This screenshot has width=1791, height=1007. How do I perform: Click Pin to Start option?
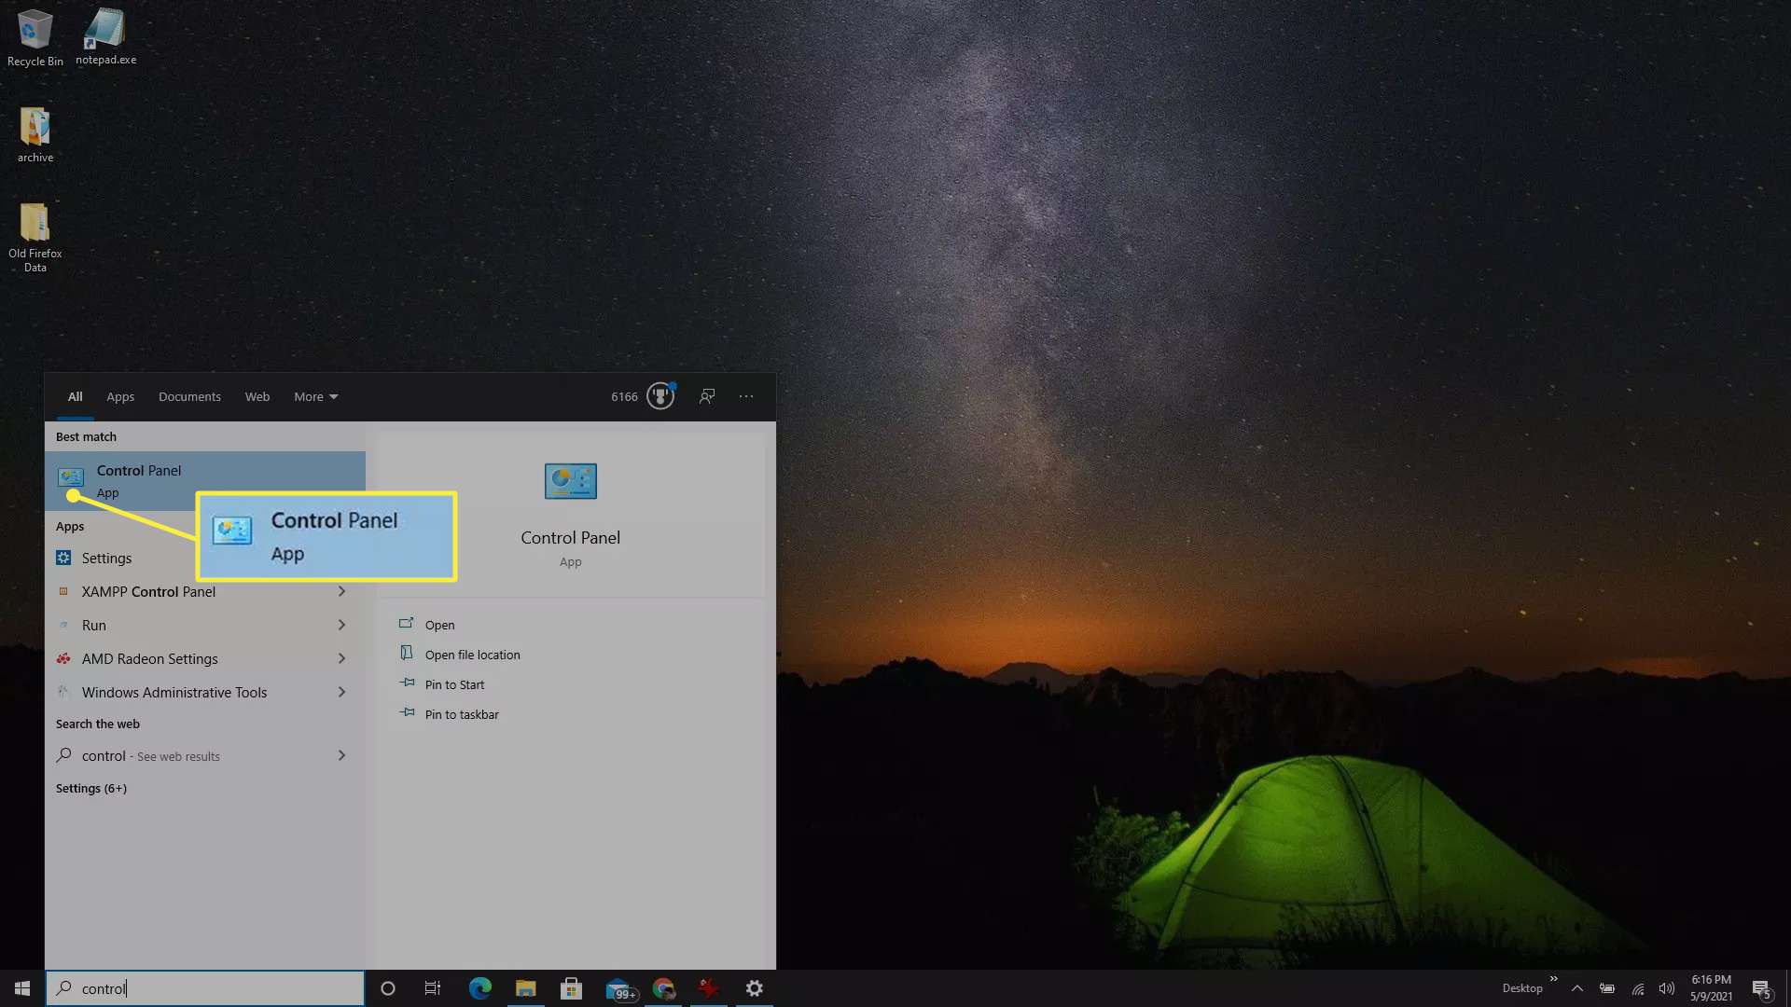pos(455,683)
